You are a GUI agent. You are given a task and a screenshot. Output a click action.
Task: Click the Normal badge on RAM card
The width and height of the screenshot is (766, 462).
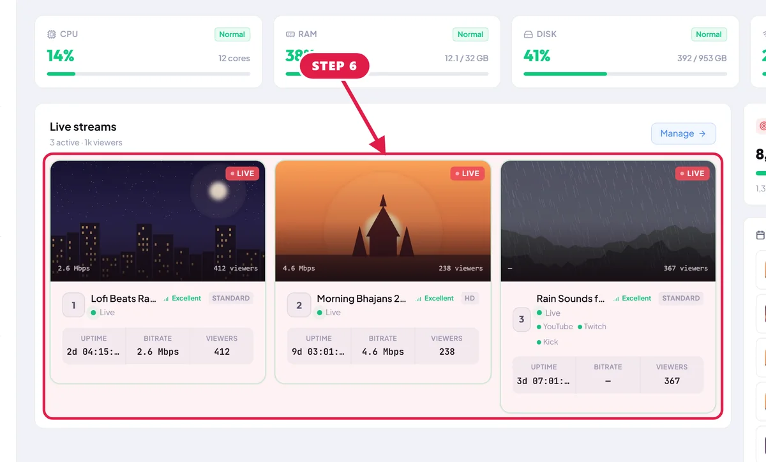(470, 34)
